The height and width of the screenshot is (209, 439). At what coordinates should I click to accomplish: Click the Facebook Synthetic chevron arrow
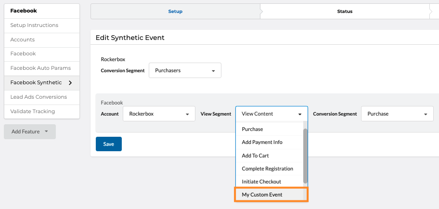(x=71, y=83)
